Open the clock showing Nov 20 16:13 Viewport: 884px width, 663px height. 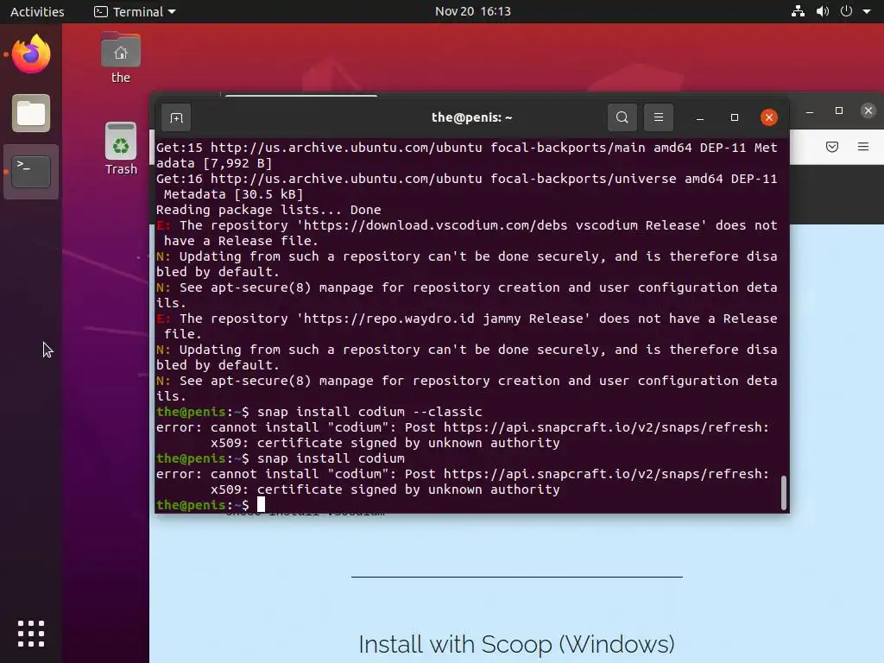click(x=472, y=11)
